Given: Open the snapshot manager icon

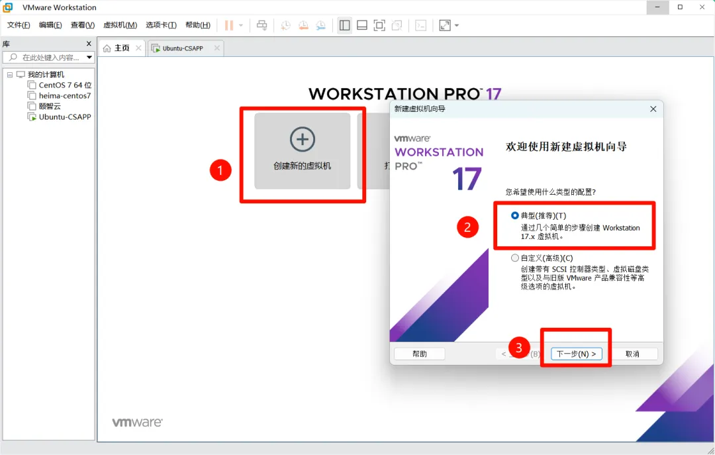Looking at the screenshot, I should [320, 26].
